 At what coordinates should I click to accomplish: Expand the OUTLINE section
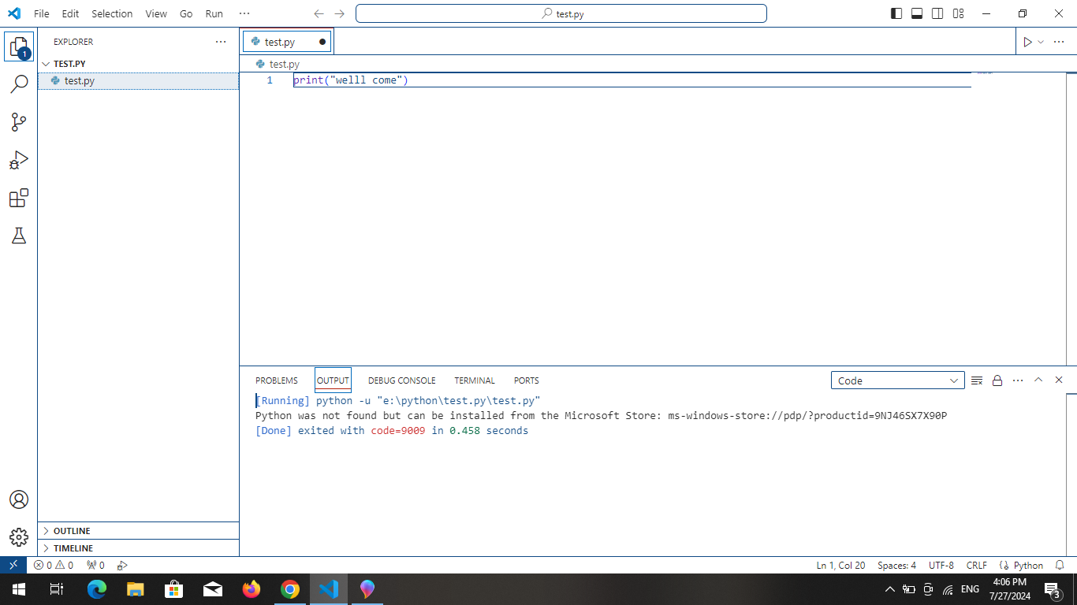(138, 531)
